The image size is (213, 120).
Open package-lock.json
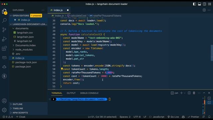tap(26, 62)
